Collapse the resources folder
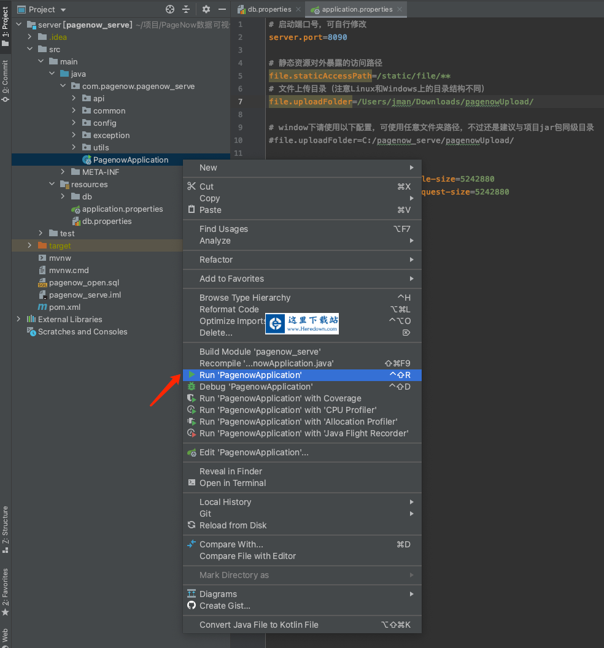The width and height of the screenshot is (604, 648). (52, 184)
